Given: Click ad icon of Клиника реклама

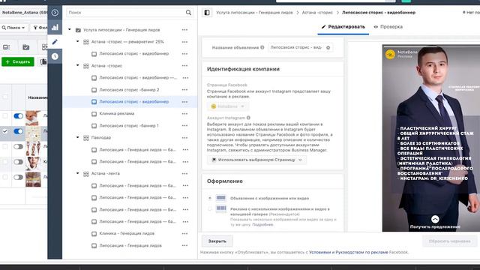Looking at the screenshot, I should (x=94, y=114).
